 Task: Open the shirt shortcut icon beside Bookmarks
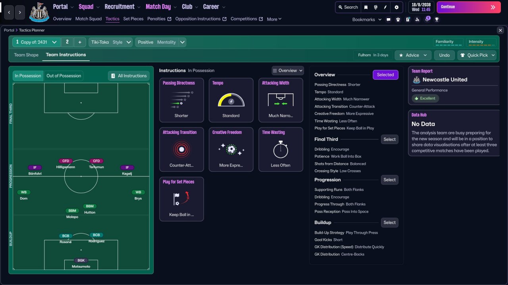coord(398,19)
